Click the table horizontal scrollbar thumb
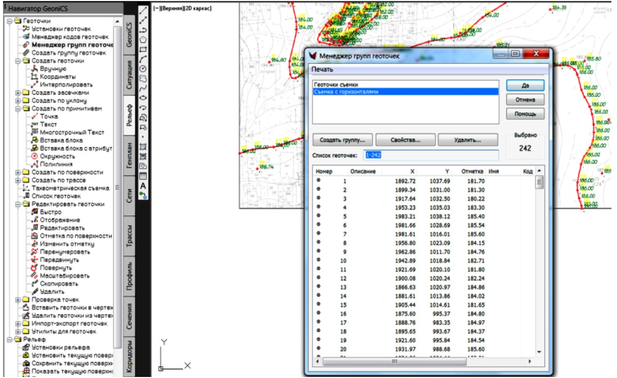 [x=394, y=362]
